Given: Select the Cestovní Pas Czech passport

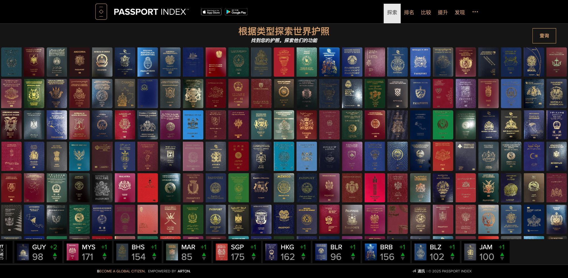Looking at the screenshot, I should (x=466, y=94).
